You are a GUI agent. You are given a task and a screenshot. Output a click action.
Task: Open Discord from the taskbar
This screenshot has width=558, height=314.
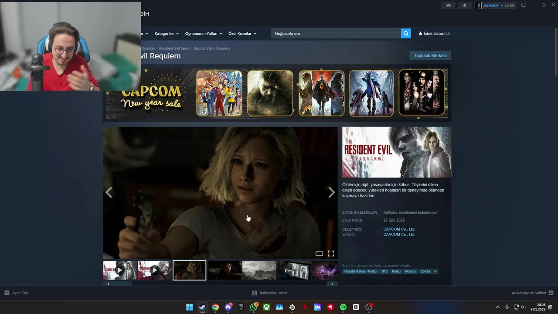pyautogui.click(x=228, y=307)
